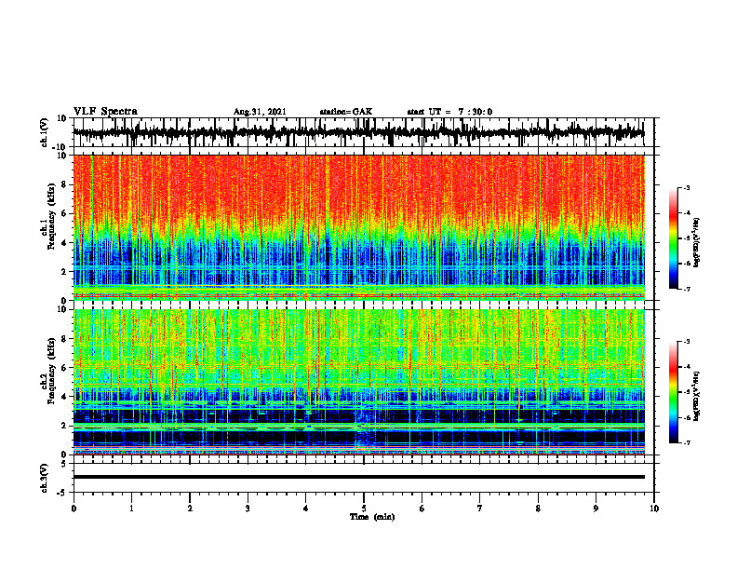Viewport: 737px width, 570px height.
Task: Click time axis tick label "3"
Action: [248, 509]
